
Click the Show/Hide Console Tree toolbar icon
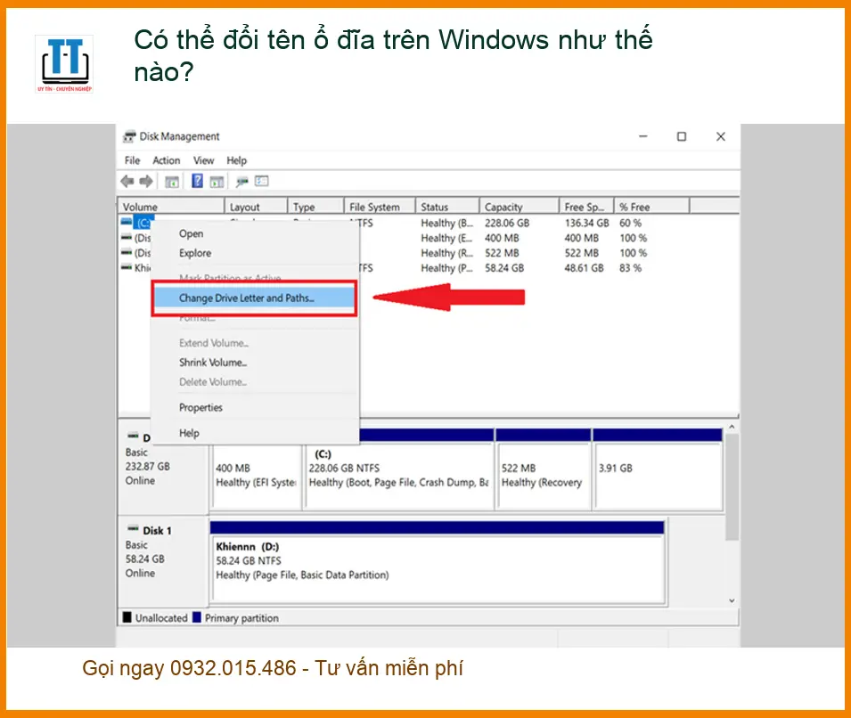[x=172, y=182]
